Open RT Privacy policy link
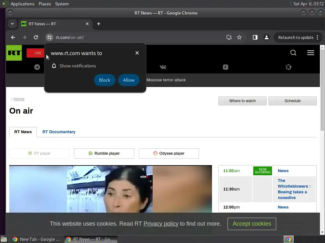 (161, 224)
